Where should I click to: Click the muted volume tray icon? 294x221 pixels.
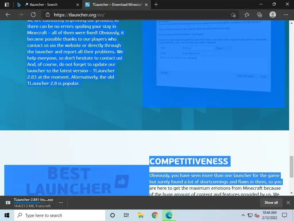(257, 215)
